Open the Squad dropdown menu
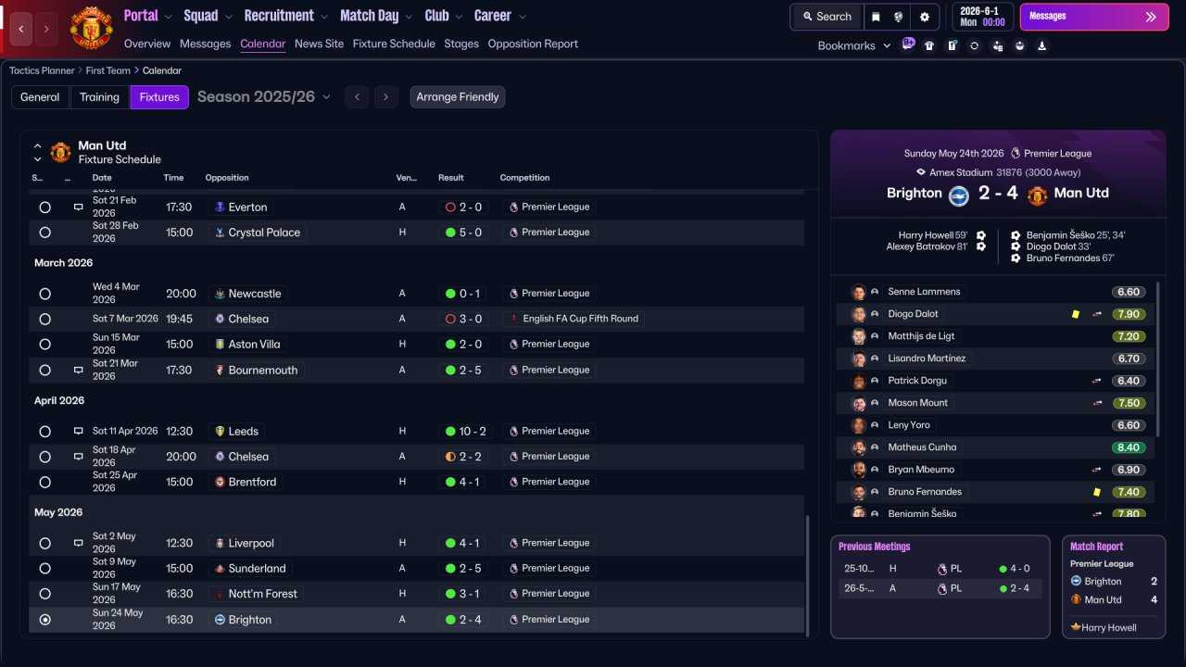 coord(207,16)
